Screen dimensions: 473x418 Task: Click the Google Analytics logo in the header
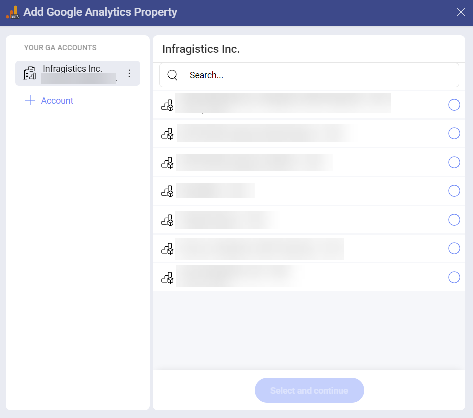[12, 12]
